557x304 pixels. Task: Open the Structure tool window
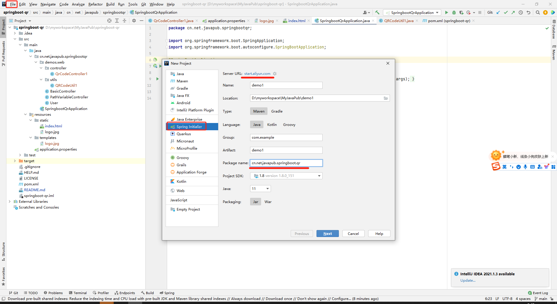(3, 251)
